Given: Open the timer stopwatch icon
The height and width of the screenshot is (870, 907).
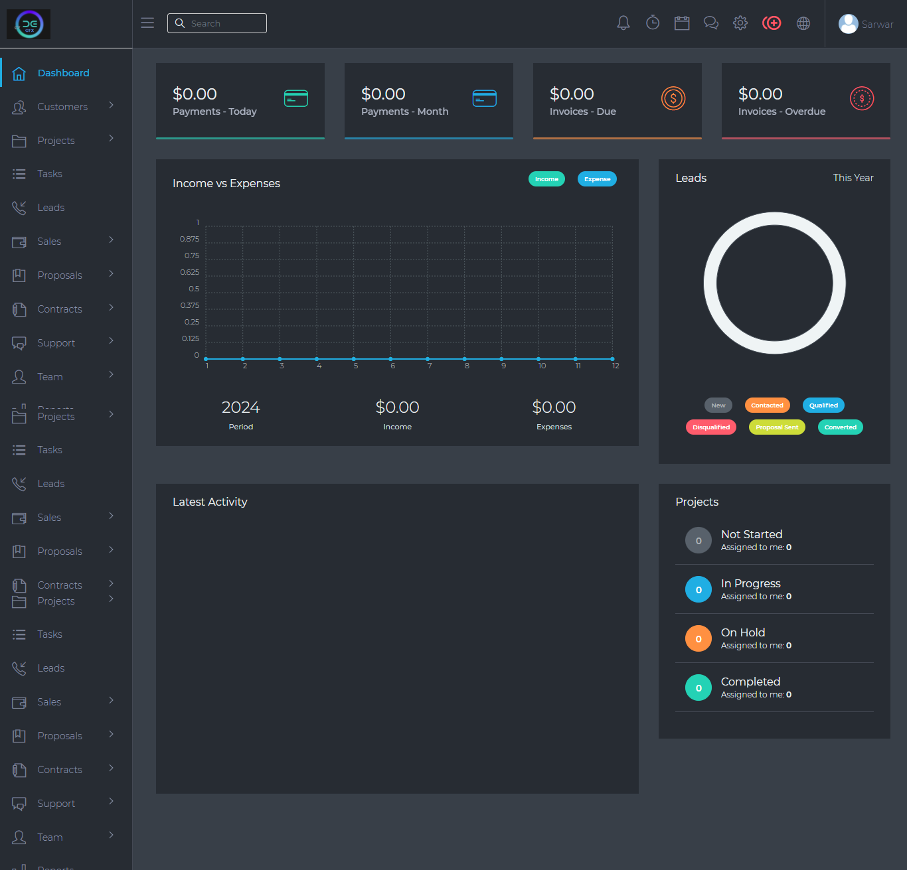Looking at the screenshot, I should pos(653,23).
